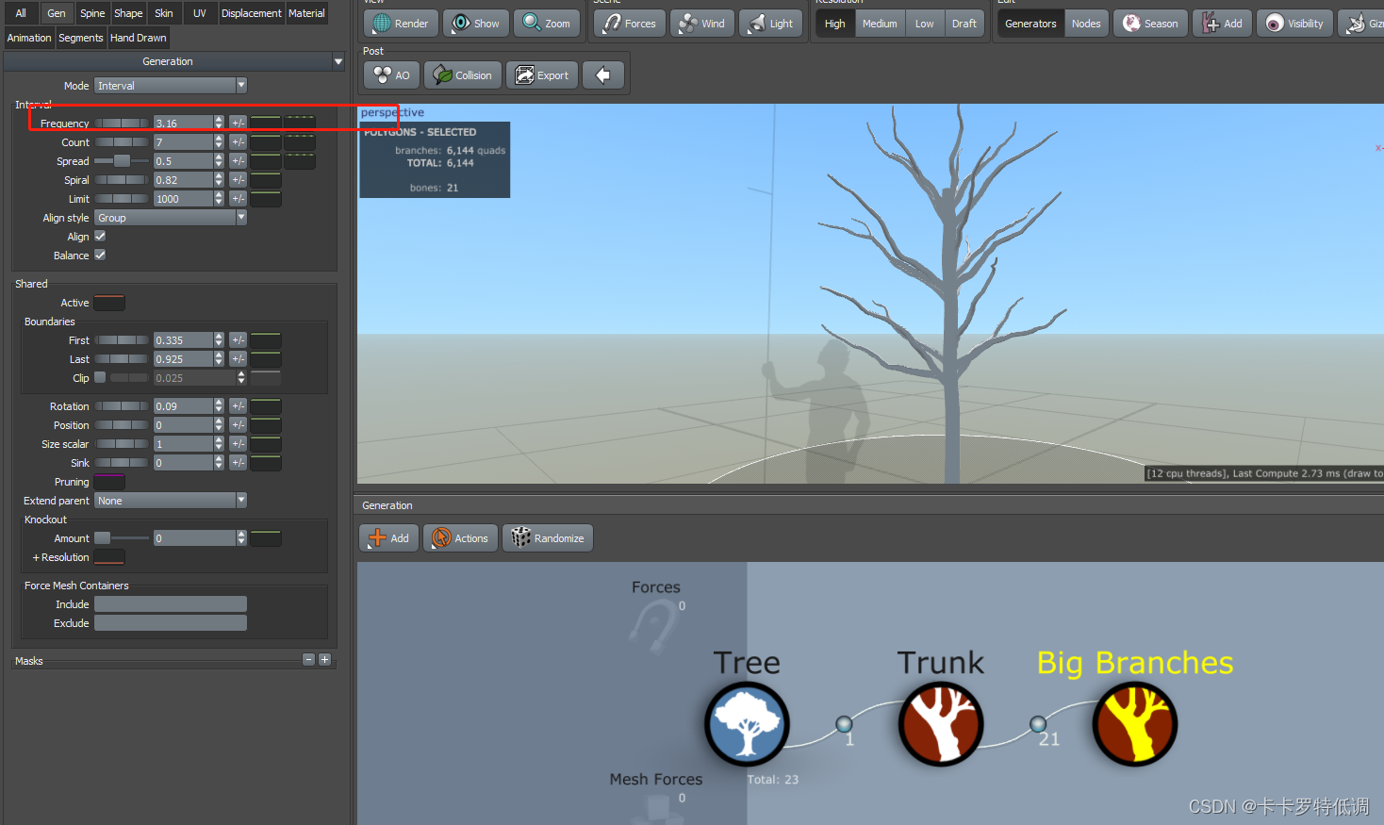Click the Active color swatch

pyautogui.click(x=109, y=303)
